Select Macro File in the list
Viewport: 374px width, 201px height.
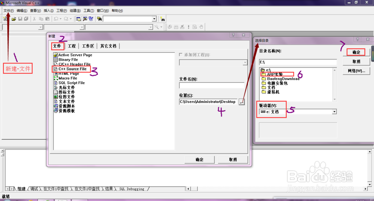coord(65,78)
